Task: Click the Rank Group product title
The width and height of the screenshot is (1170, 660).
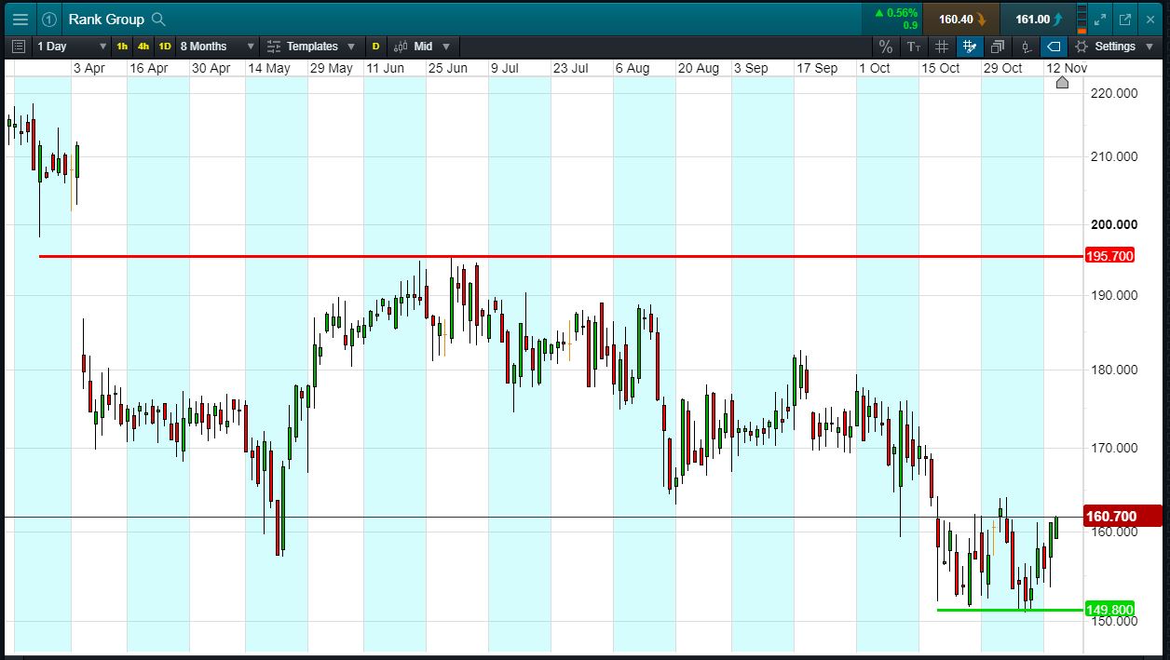Action: point(106,19)
